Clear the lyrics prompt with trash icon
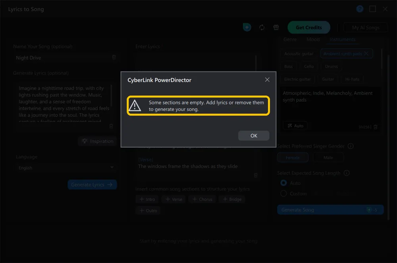The width and height of the screenshot is (397, 263). click(111, 126)
